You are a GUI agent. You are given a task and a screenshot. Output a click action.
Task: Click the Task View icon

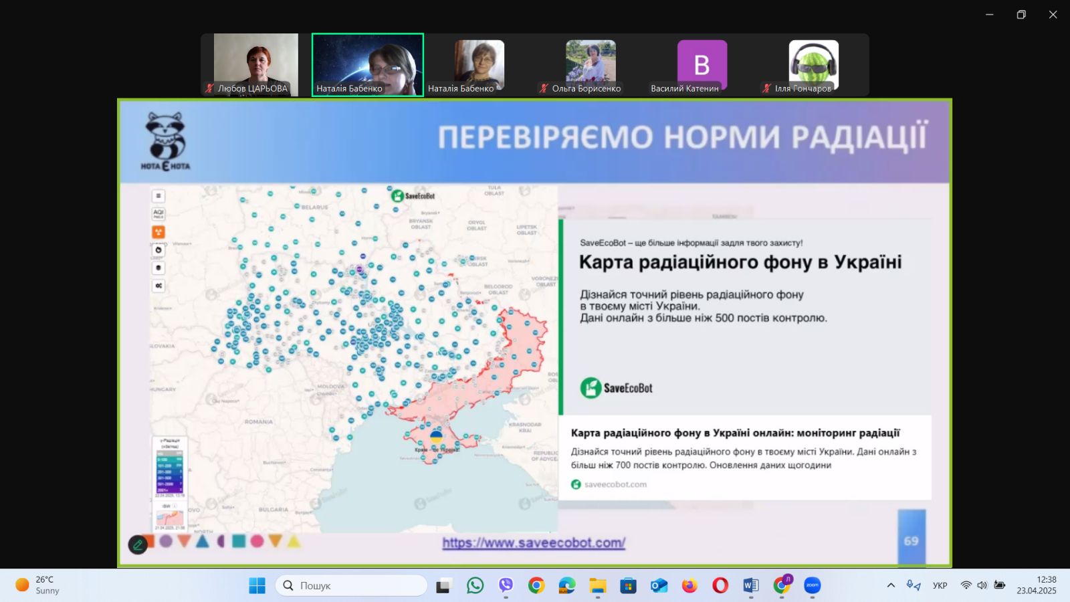click(x=443, y=586)
